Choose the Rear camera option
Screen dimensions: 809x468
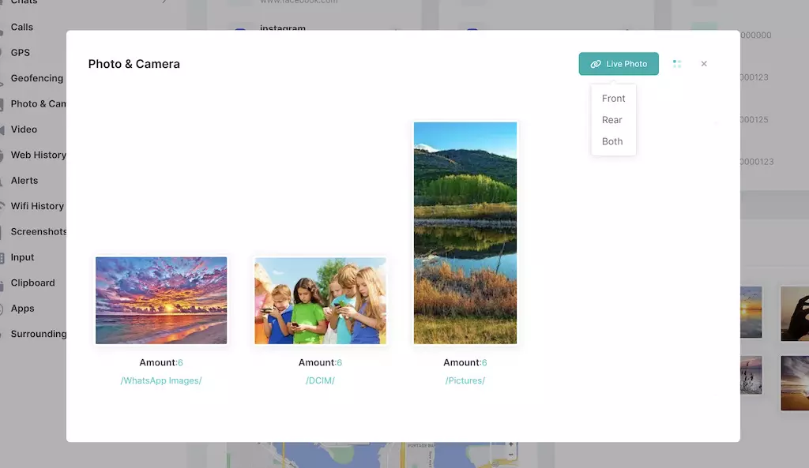click(612, 120)
